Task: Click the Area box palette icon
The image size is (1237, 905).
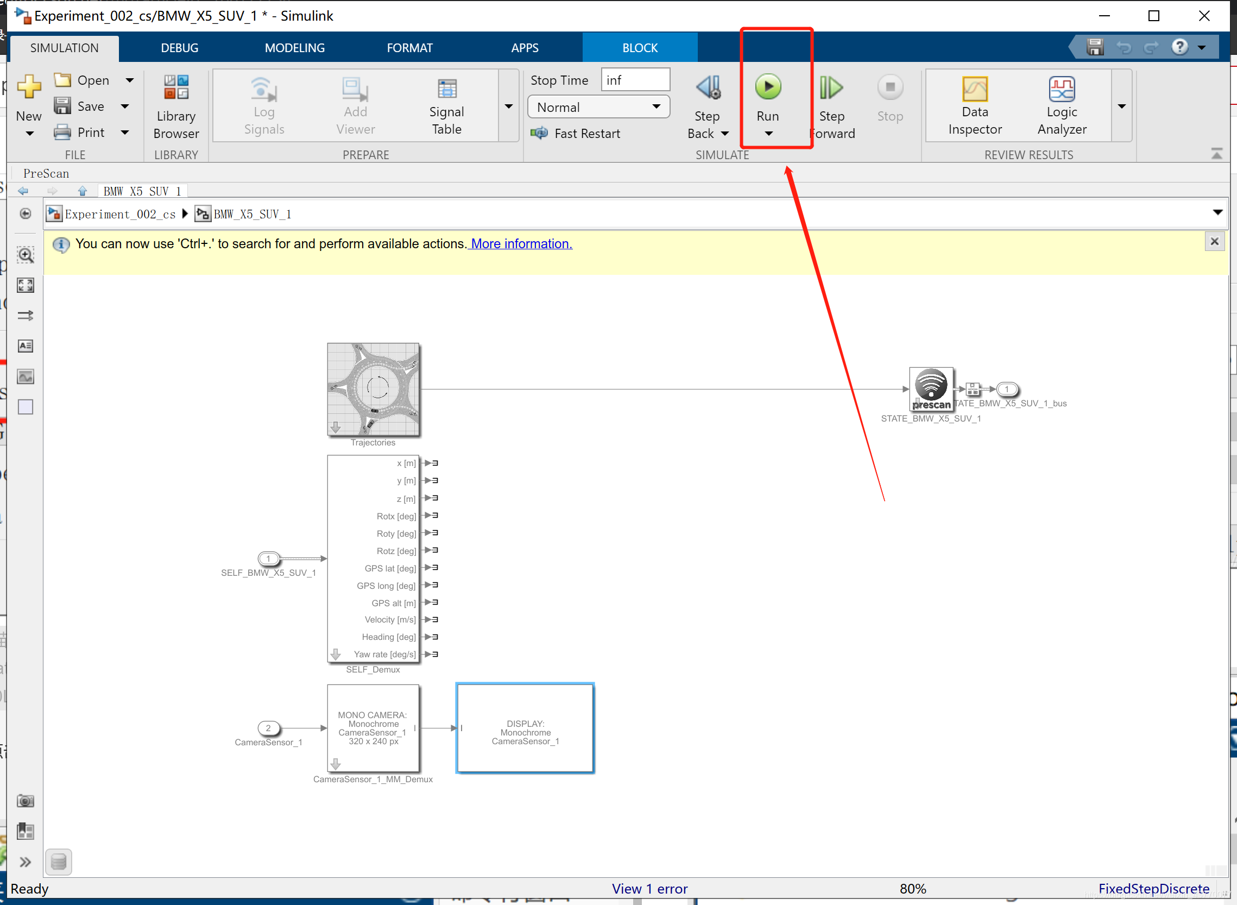Action: click(25, 407)
